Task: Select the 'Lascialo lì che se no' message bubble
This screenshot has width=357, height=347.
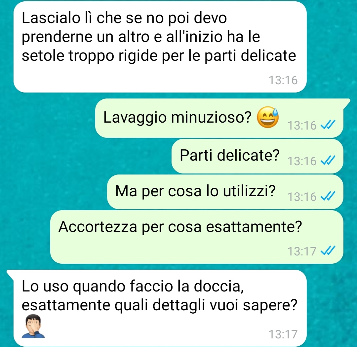Action: [x=160, y=47]
